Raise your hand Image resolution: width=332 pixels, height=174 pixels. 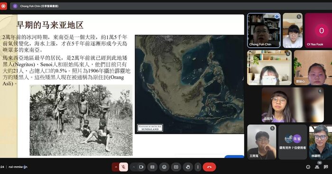coord(188,167)
